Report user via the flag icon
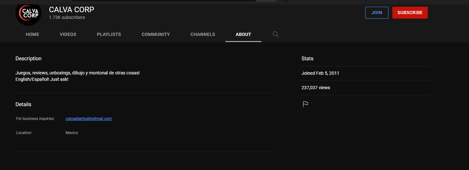Viewport: 469px width, 170px height. [305, 104]
